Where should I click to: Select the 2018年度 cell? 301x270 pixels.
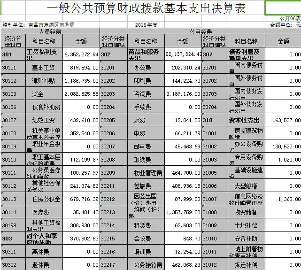click(146, 25)
